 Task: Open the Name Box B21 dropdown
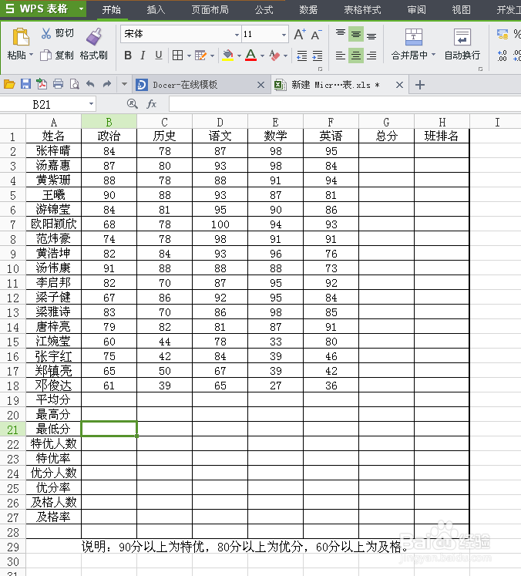(x=91, y=104)
